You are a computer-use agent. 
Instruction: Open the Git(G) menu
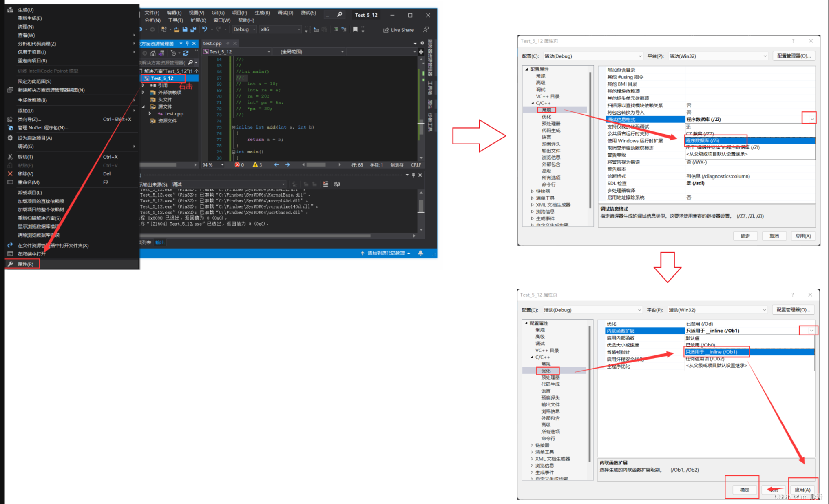coord(218,13)
